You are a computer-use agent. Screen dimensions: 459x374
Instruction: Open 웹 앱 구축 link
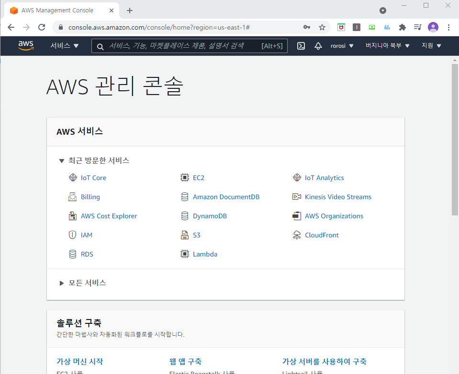[186, 362]
